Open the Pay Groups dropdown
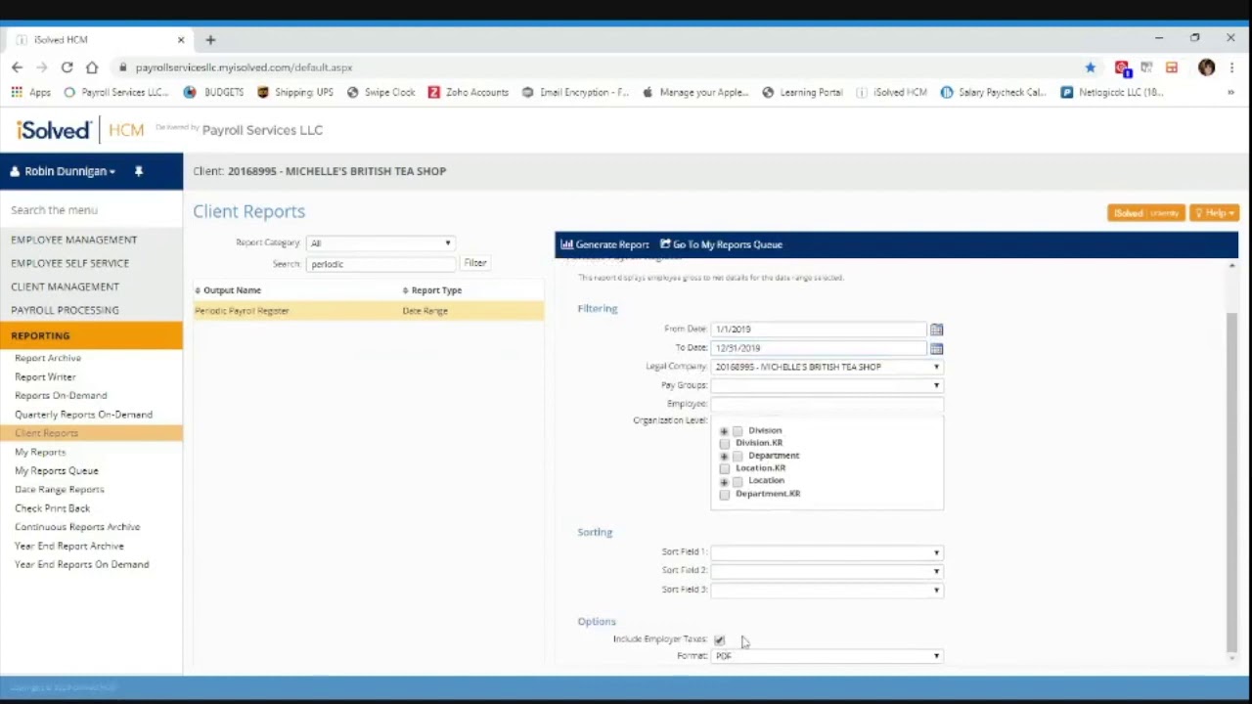Viewport: 1252px width, 704px height. (827, 386)
